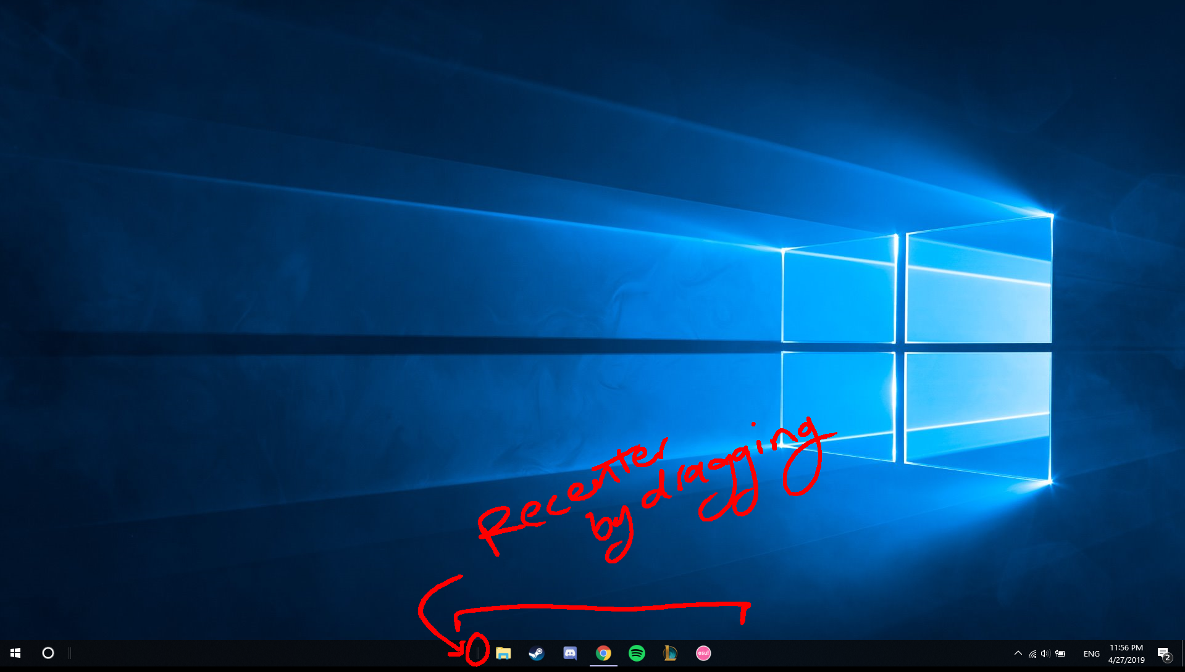Open Spotify from the taskbar
1185x672 pixels.
point(637,653)
